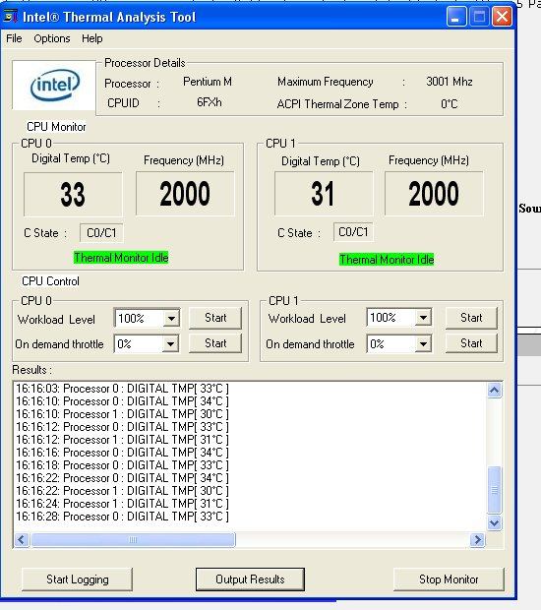Close the Thermal Analysis Tool window
Image resolution: width=541 pixels, height=610 pixels.
502,17
